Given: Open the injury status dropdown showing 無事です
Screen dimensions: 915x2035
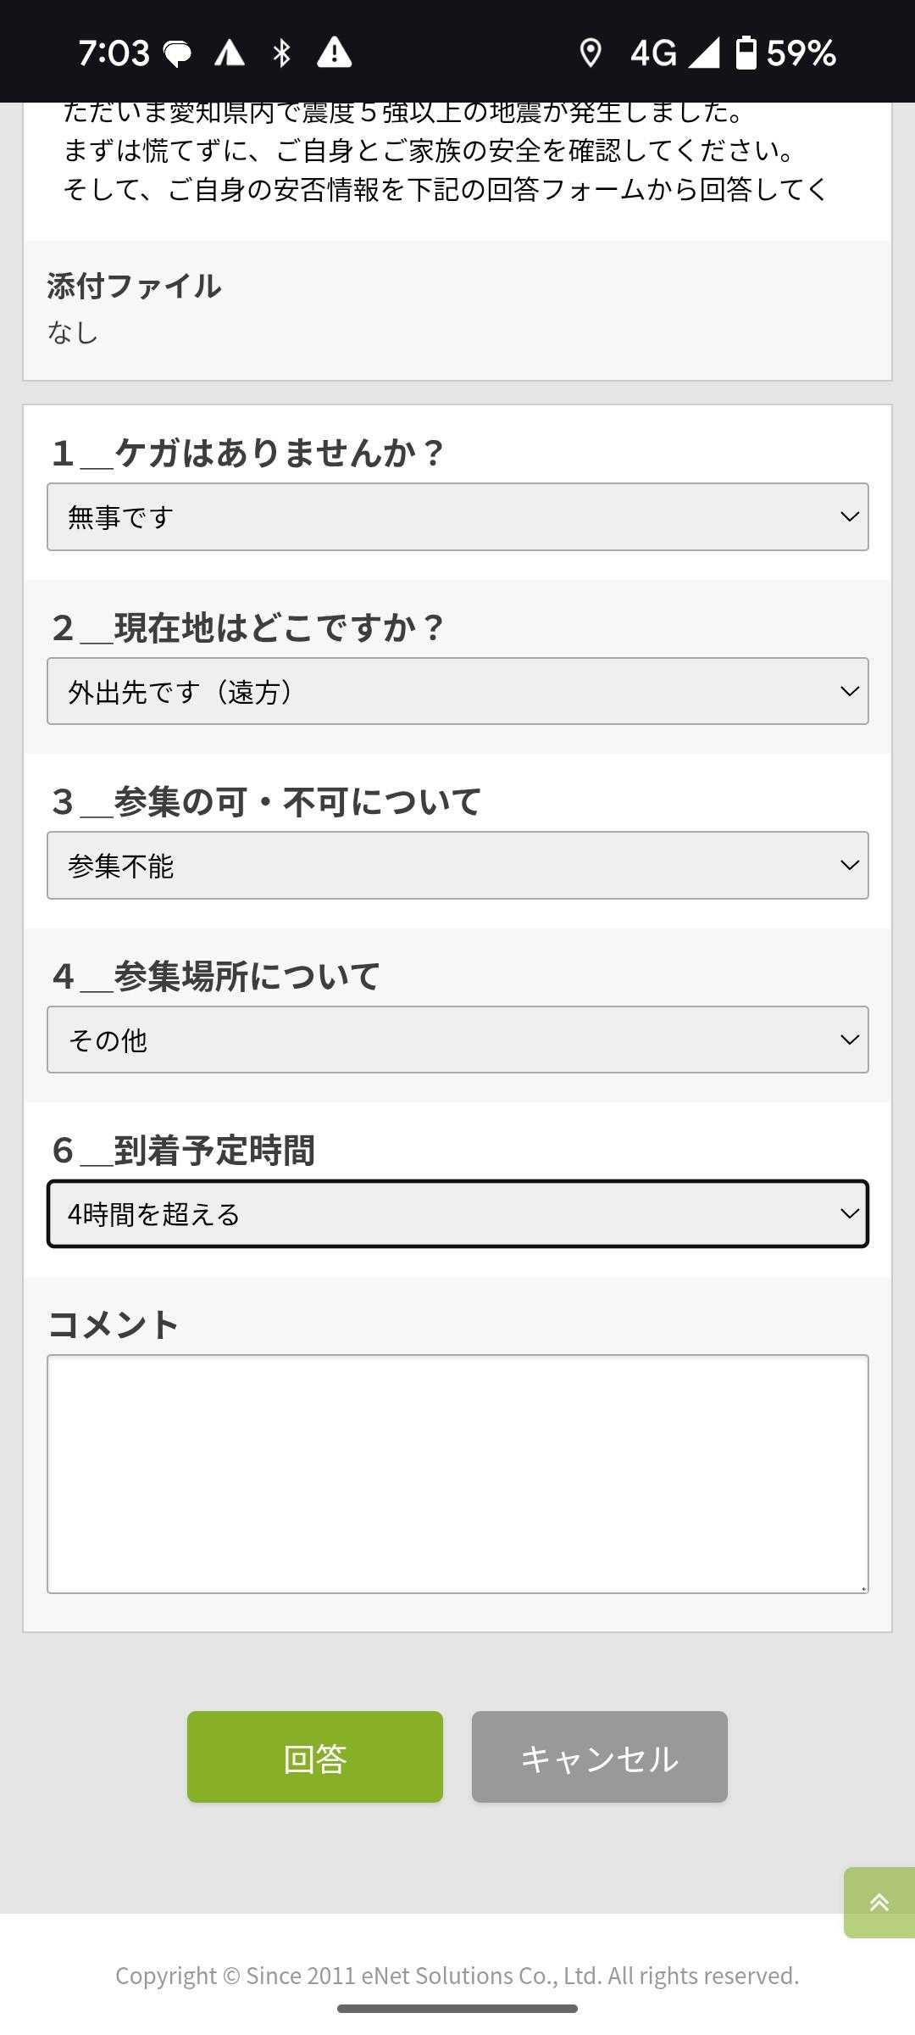Looking at the screenshot, I should pyautogui.click(x=457, y=516).
